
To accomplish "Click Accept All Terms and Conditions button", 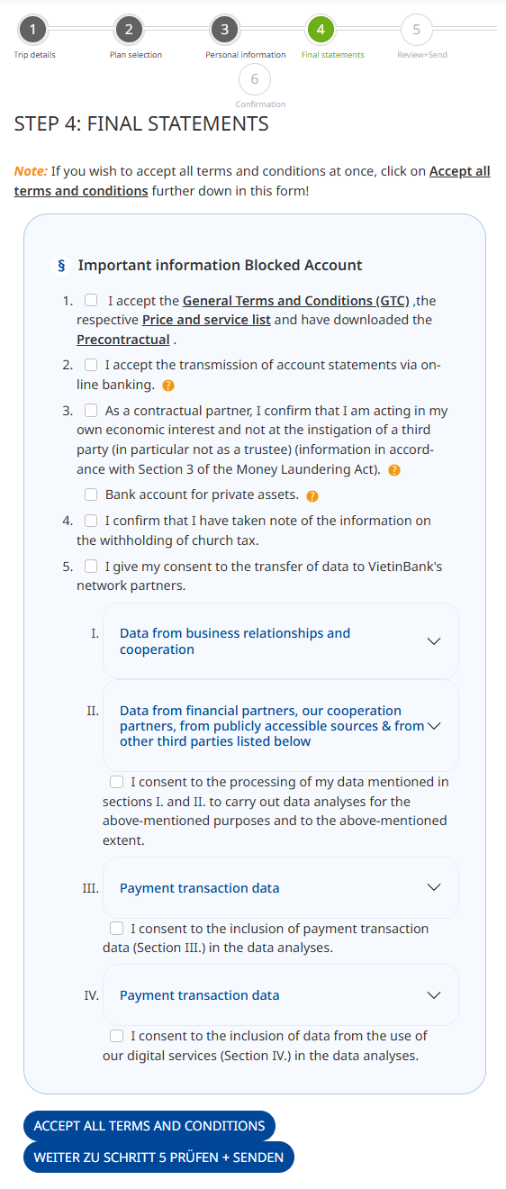I will 149,1126.
